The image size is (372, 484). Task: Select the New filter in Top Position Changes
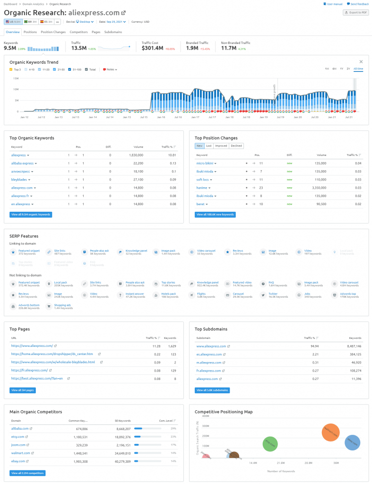[x=199, y=146]
